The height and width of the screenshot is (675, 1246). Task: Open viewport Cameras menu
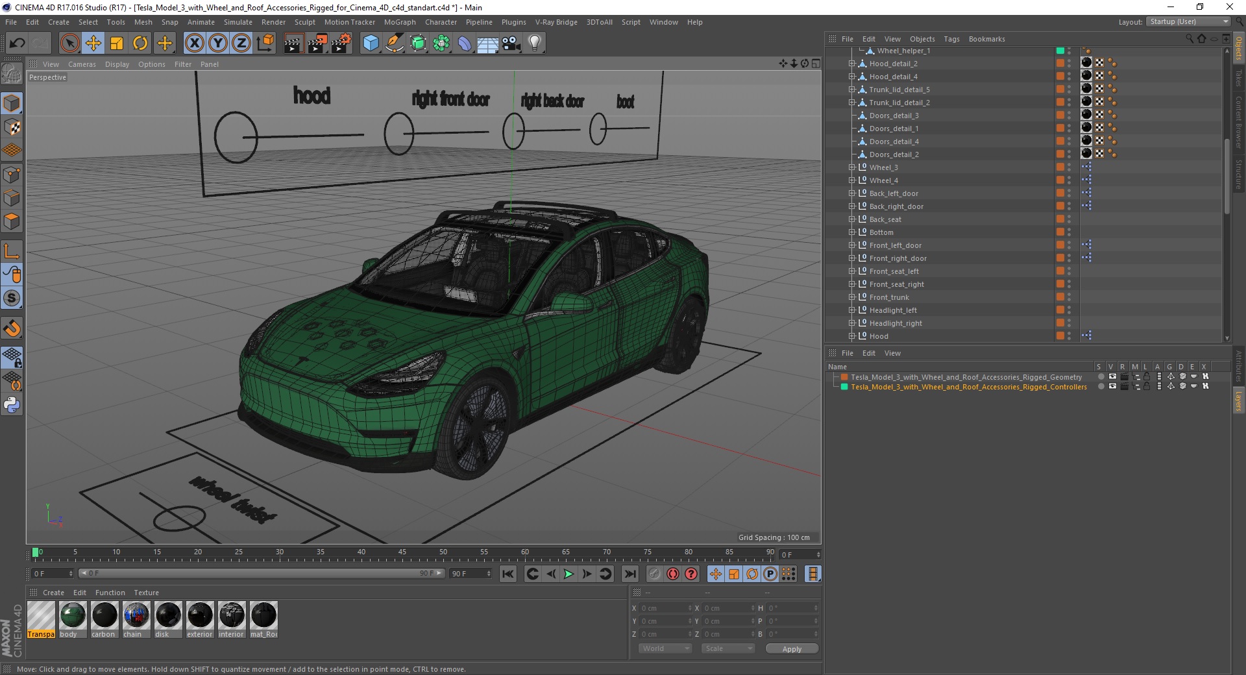coord(82,64)
